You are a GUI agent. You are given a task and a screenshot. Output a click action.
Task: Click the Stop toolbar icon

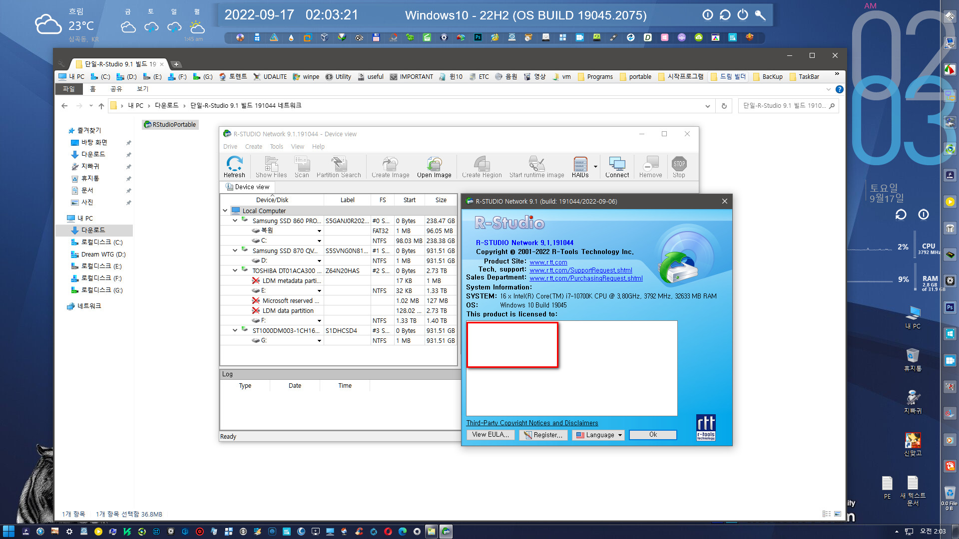coord(679,167)
